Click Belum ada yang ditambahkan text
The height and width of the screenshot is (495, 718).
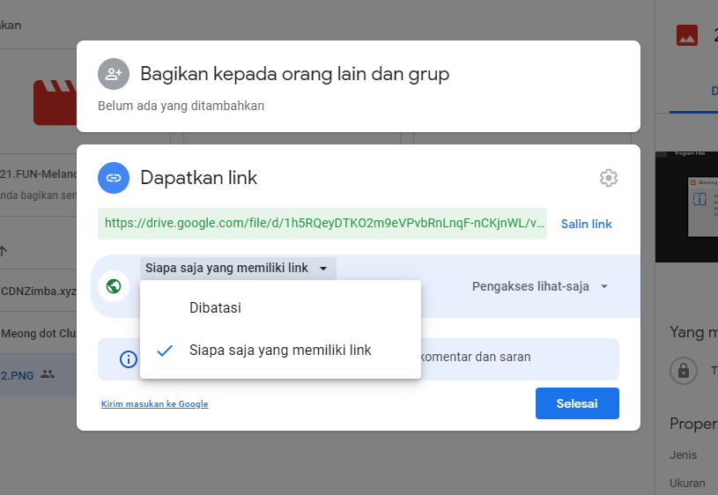(181, 106)
